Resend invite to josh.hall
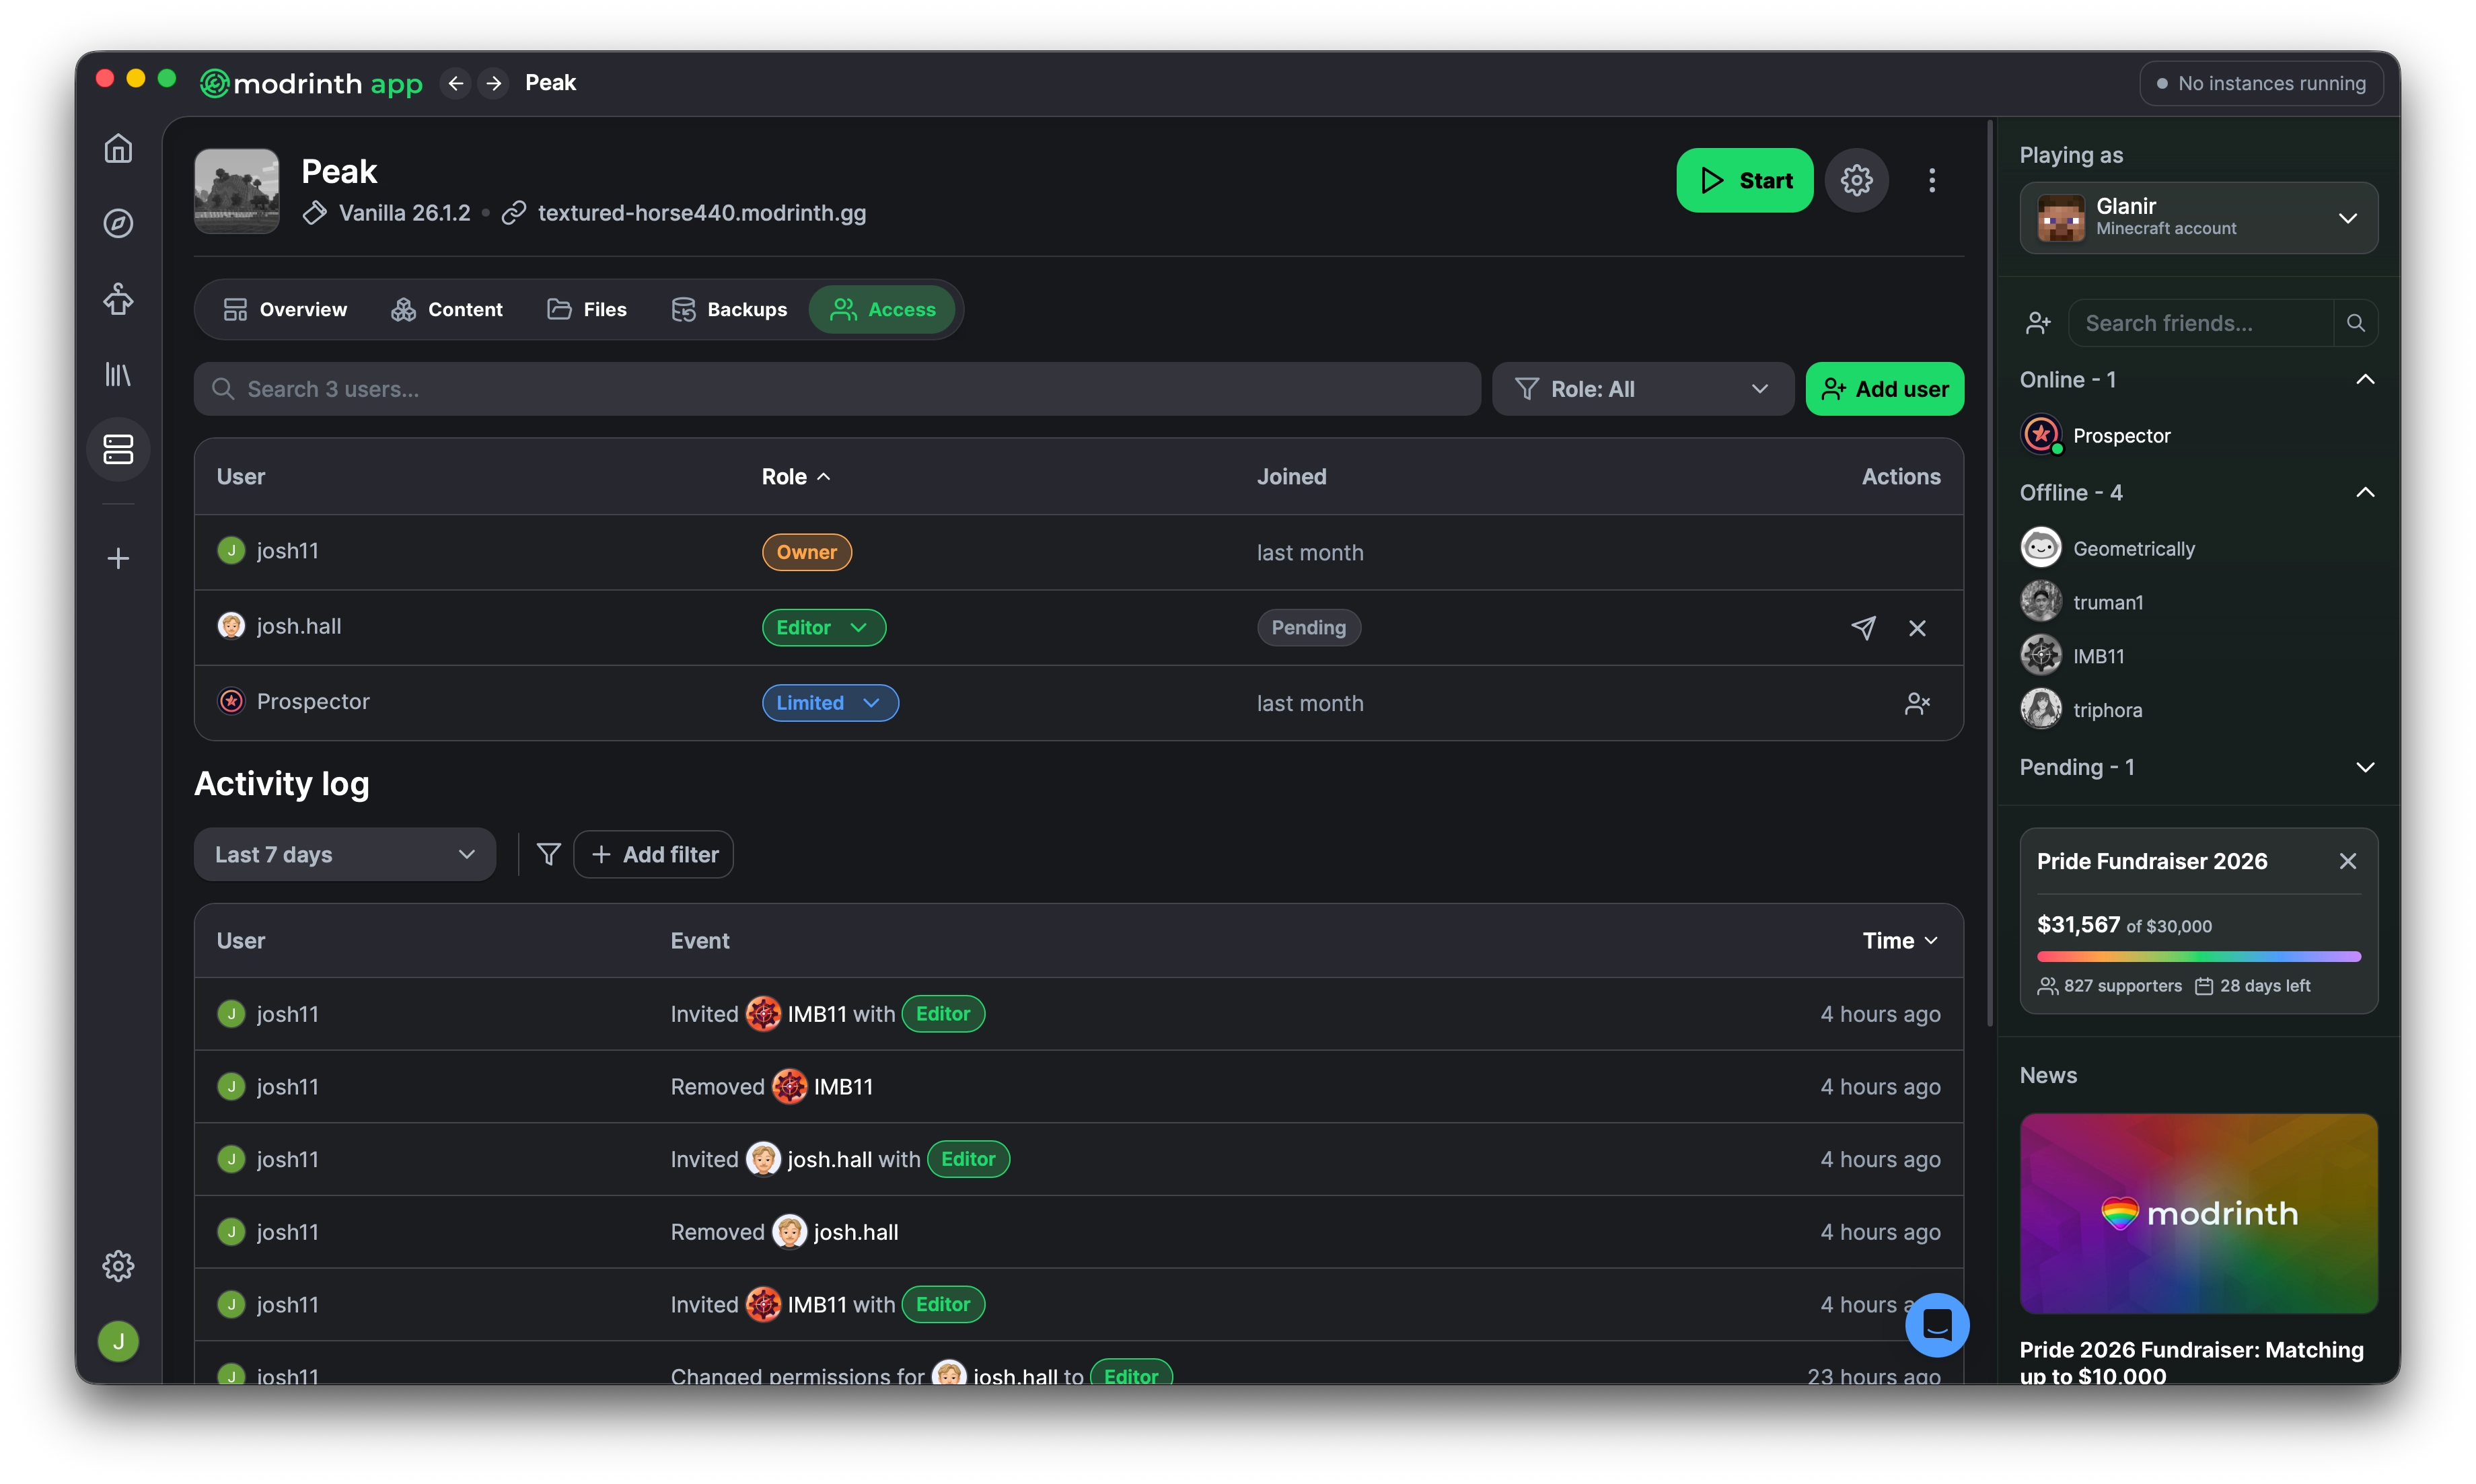This screenshot has width=2476, height=1484. tap(1863, 627)
